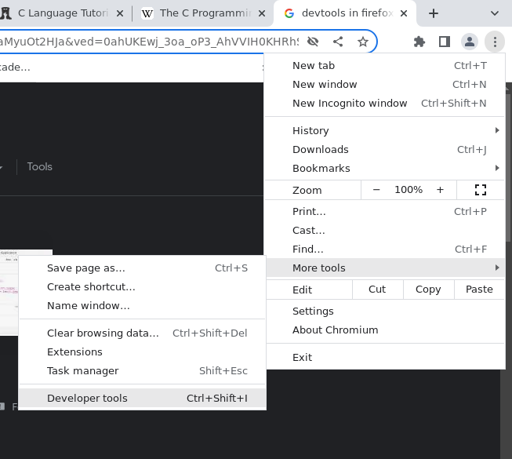
Task: Bookmark this page with the star icon
Action: (363, 42)
